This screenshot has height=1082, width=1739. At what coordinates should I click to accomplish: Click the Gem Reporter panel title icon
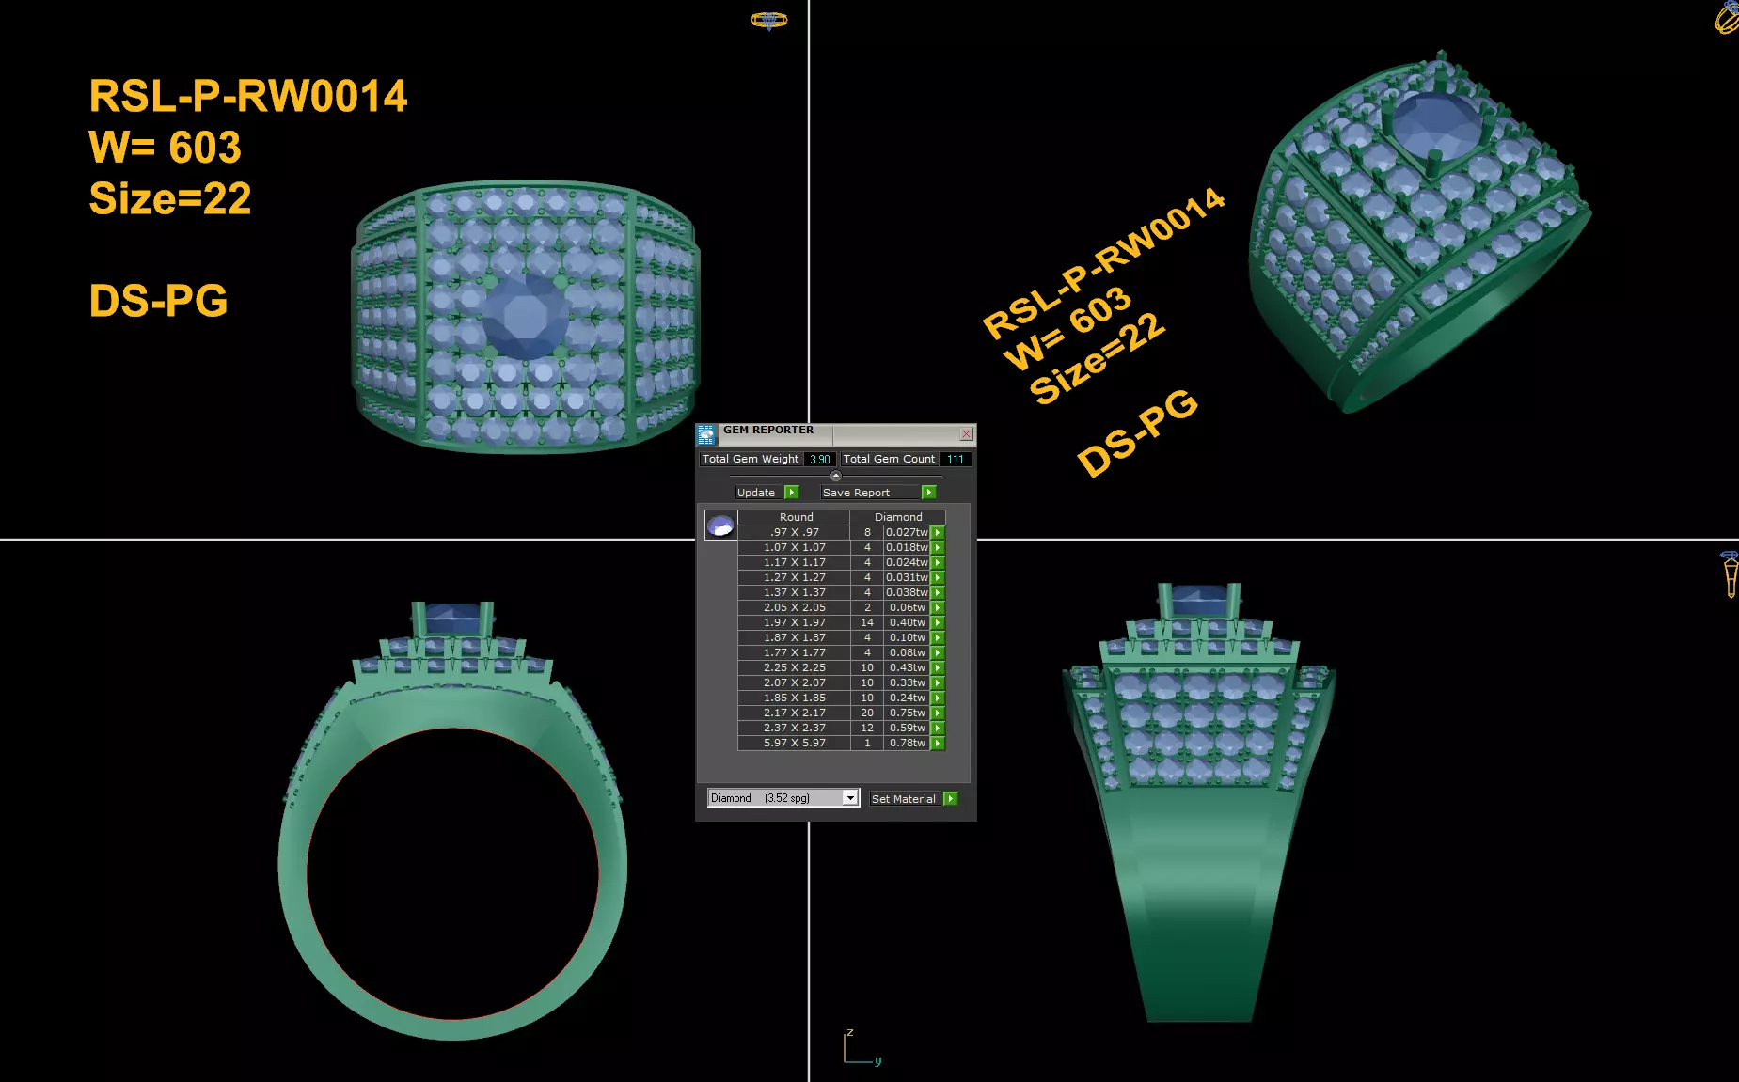[706, 434]
